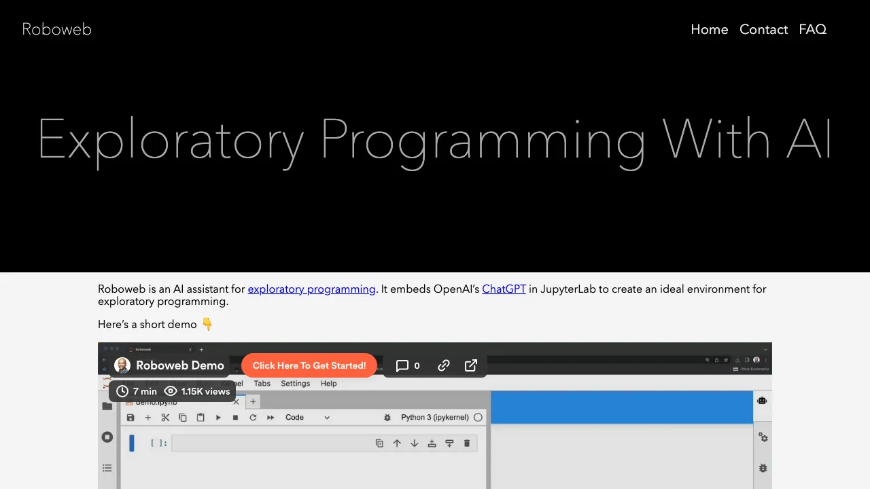Screen dimensions: 870x489
Task: Open the FAQ page
Action: [812, 29]
